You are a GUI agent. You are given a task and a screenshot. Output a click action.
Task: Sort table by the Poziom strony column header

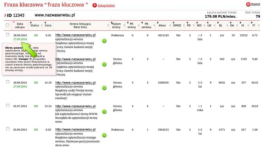(116, 25)
